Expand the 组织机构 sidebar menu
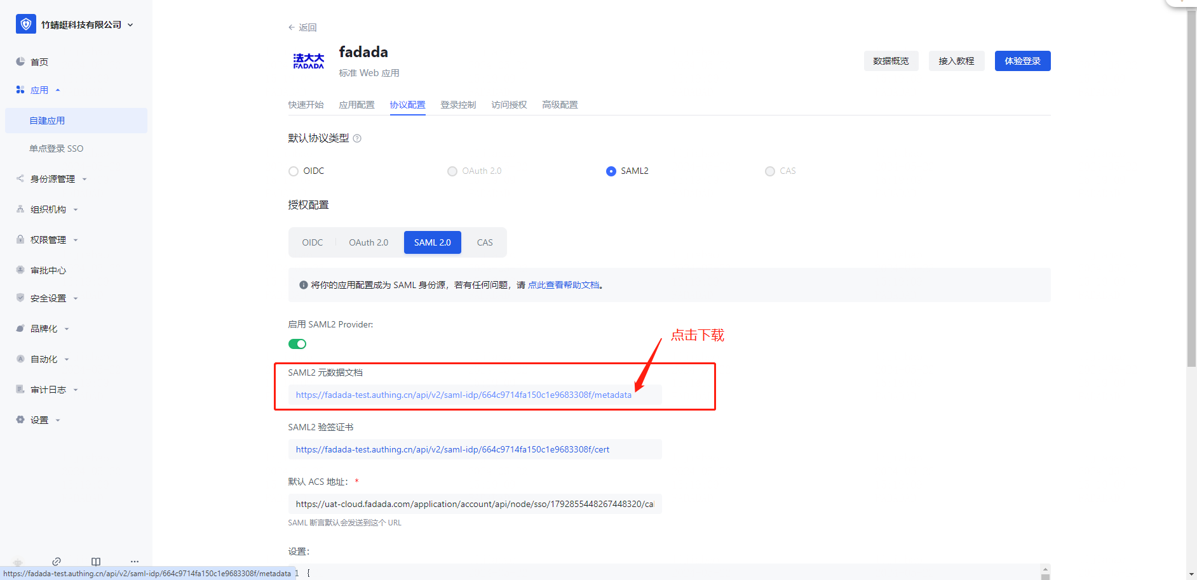Viewport: 1197px width, 580px height. 76,209
